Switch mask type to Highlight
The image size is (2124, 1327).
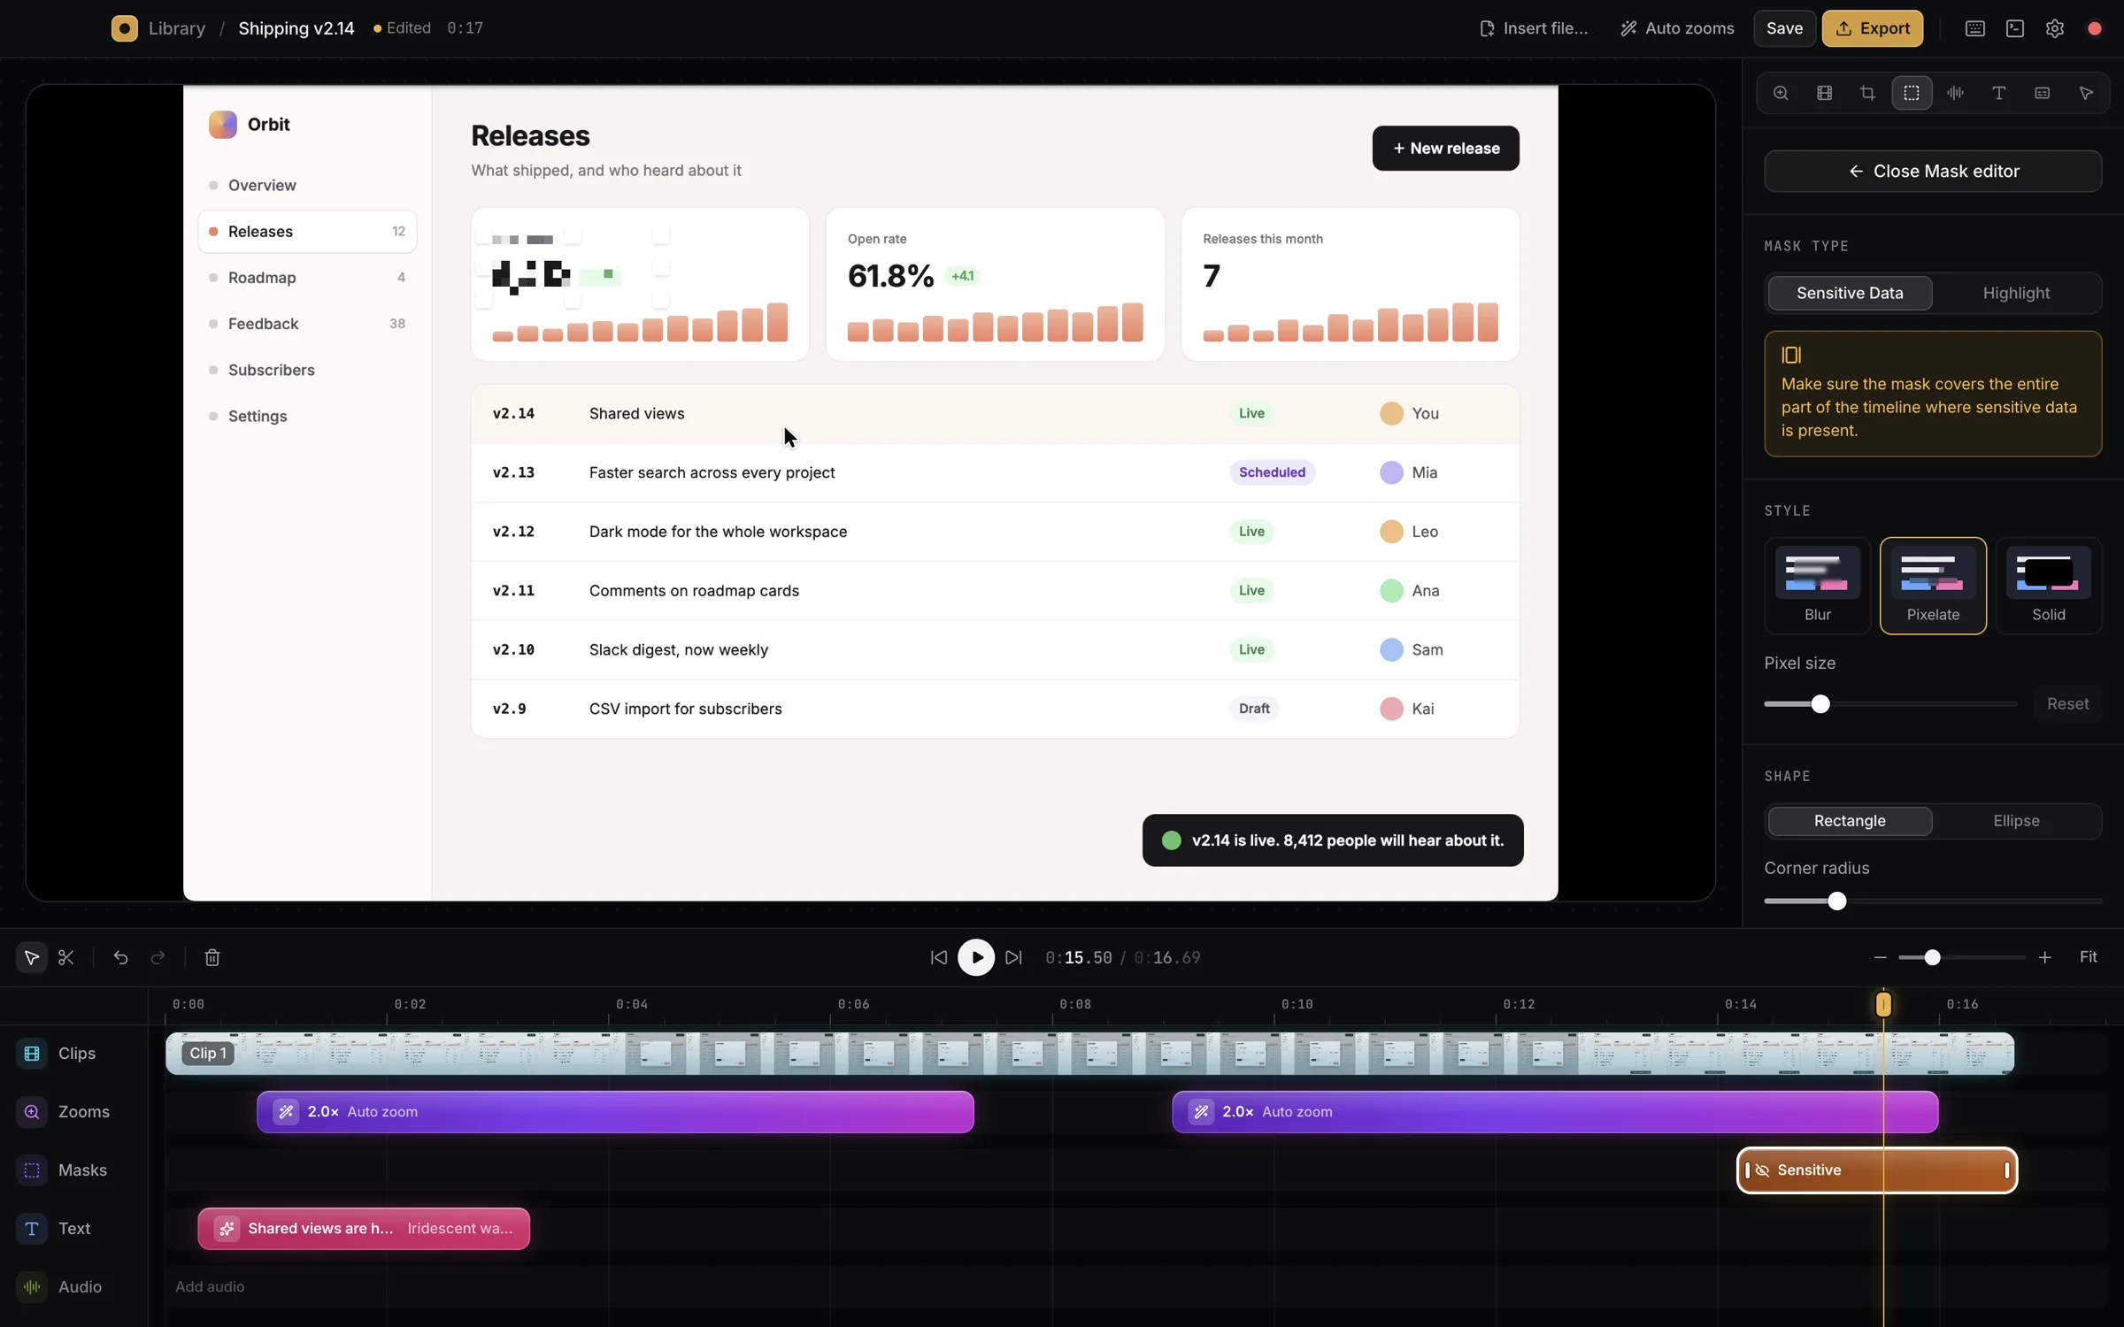2016,293
